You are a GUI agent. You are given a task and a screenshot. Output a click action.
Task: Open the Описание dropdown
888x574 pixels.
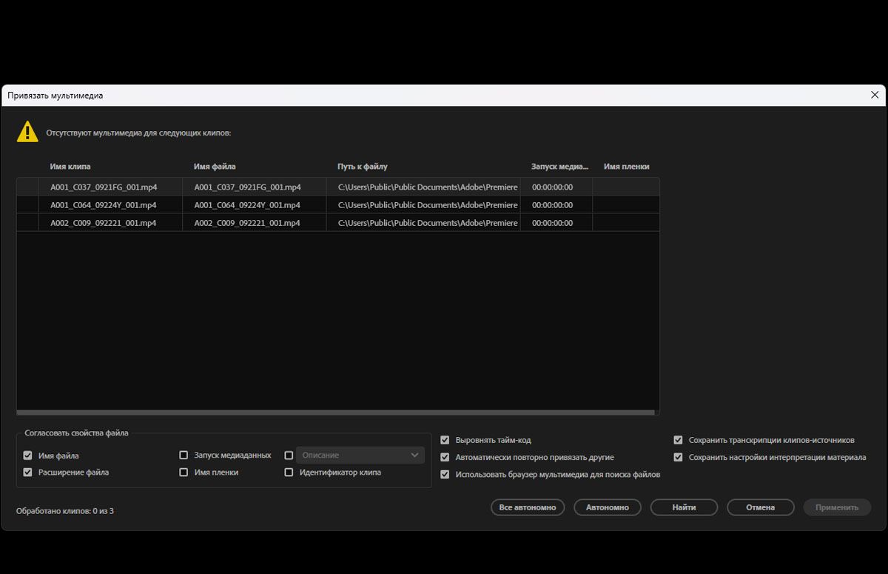pos(360,455)
